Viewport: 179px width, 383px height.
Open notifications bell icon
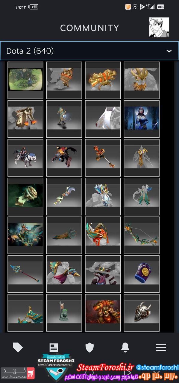(x=125, y=347)
